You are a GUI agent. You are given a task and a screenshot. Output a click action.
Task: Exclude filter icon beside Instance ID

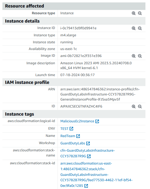pyautogui.click(x=140, y=28)
